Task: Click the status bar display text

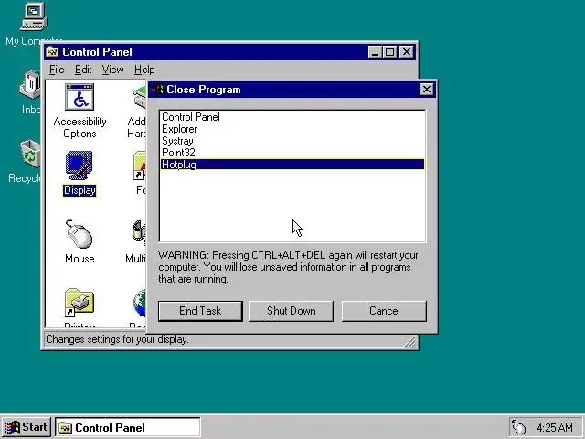Action: (x=117, y=339)
